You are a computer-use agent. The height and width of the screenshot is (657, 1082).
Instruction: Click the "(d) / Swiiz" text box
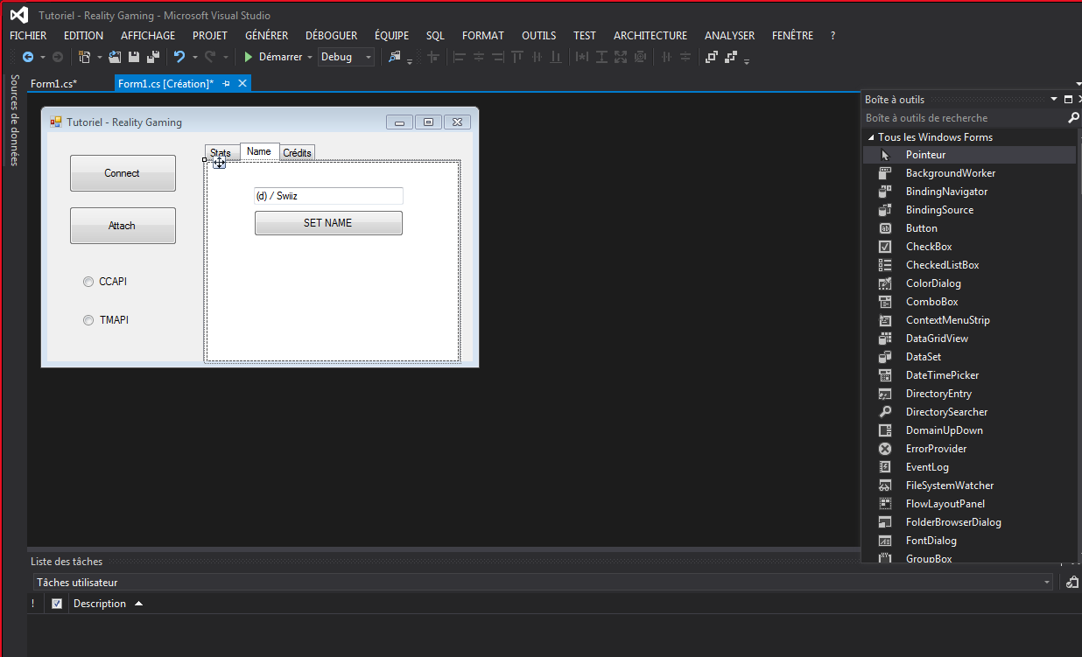[328, 196]
